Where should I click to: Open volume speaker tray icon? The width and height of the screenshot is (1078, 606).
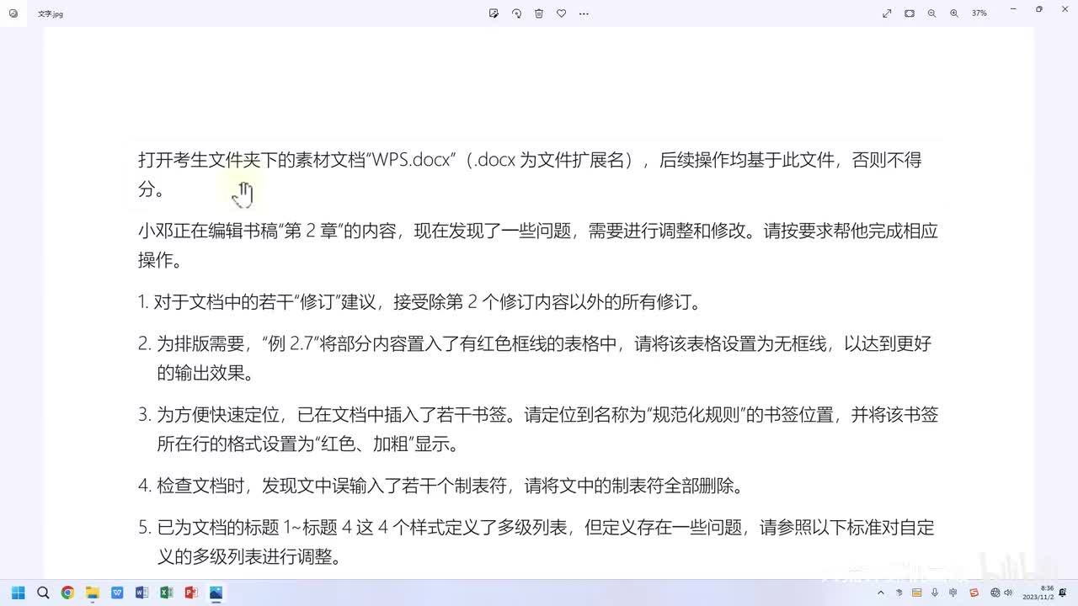click(x=1008, y=593)
